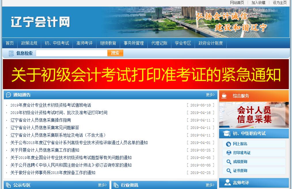
Task: Open the 学会专区 navigation item
Action: pyautogui.click(x=183, y=43)
